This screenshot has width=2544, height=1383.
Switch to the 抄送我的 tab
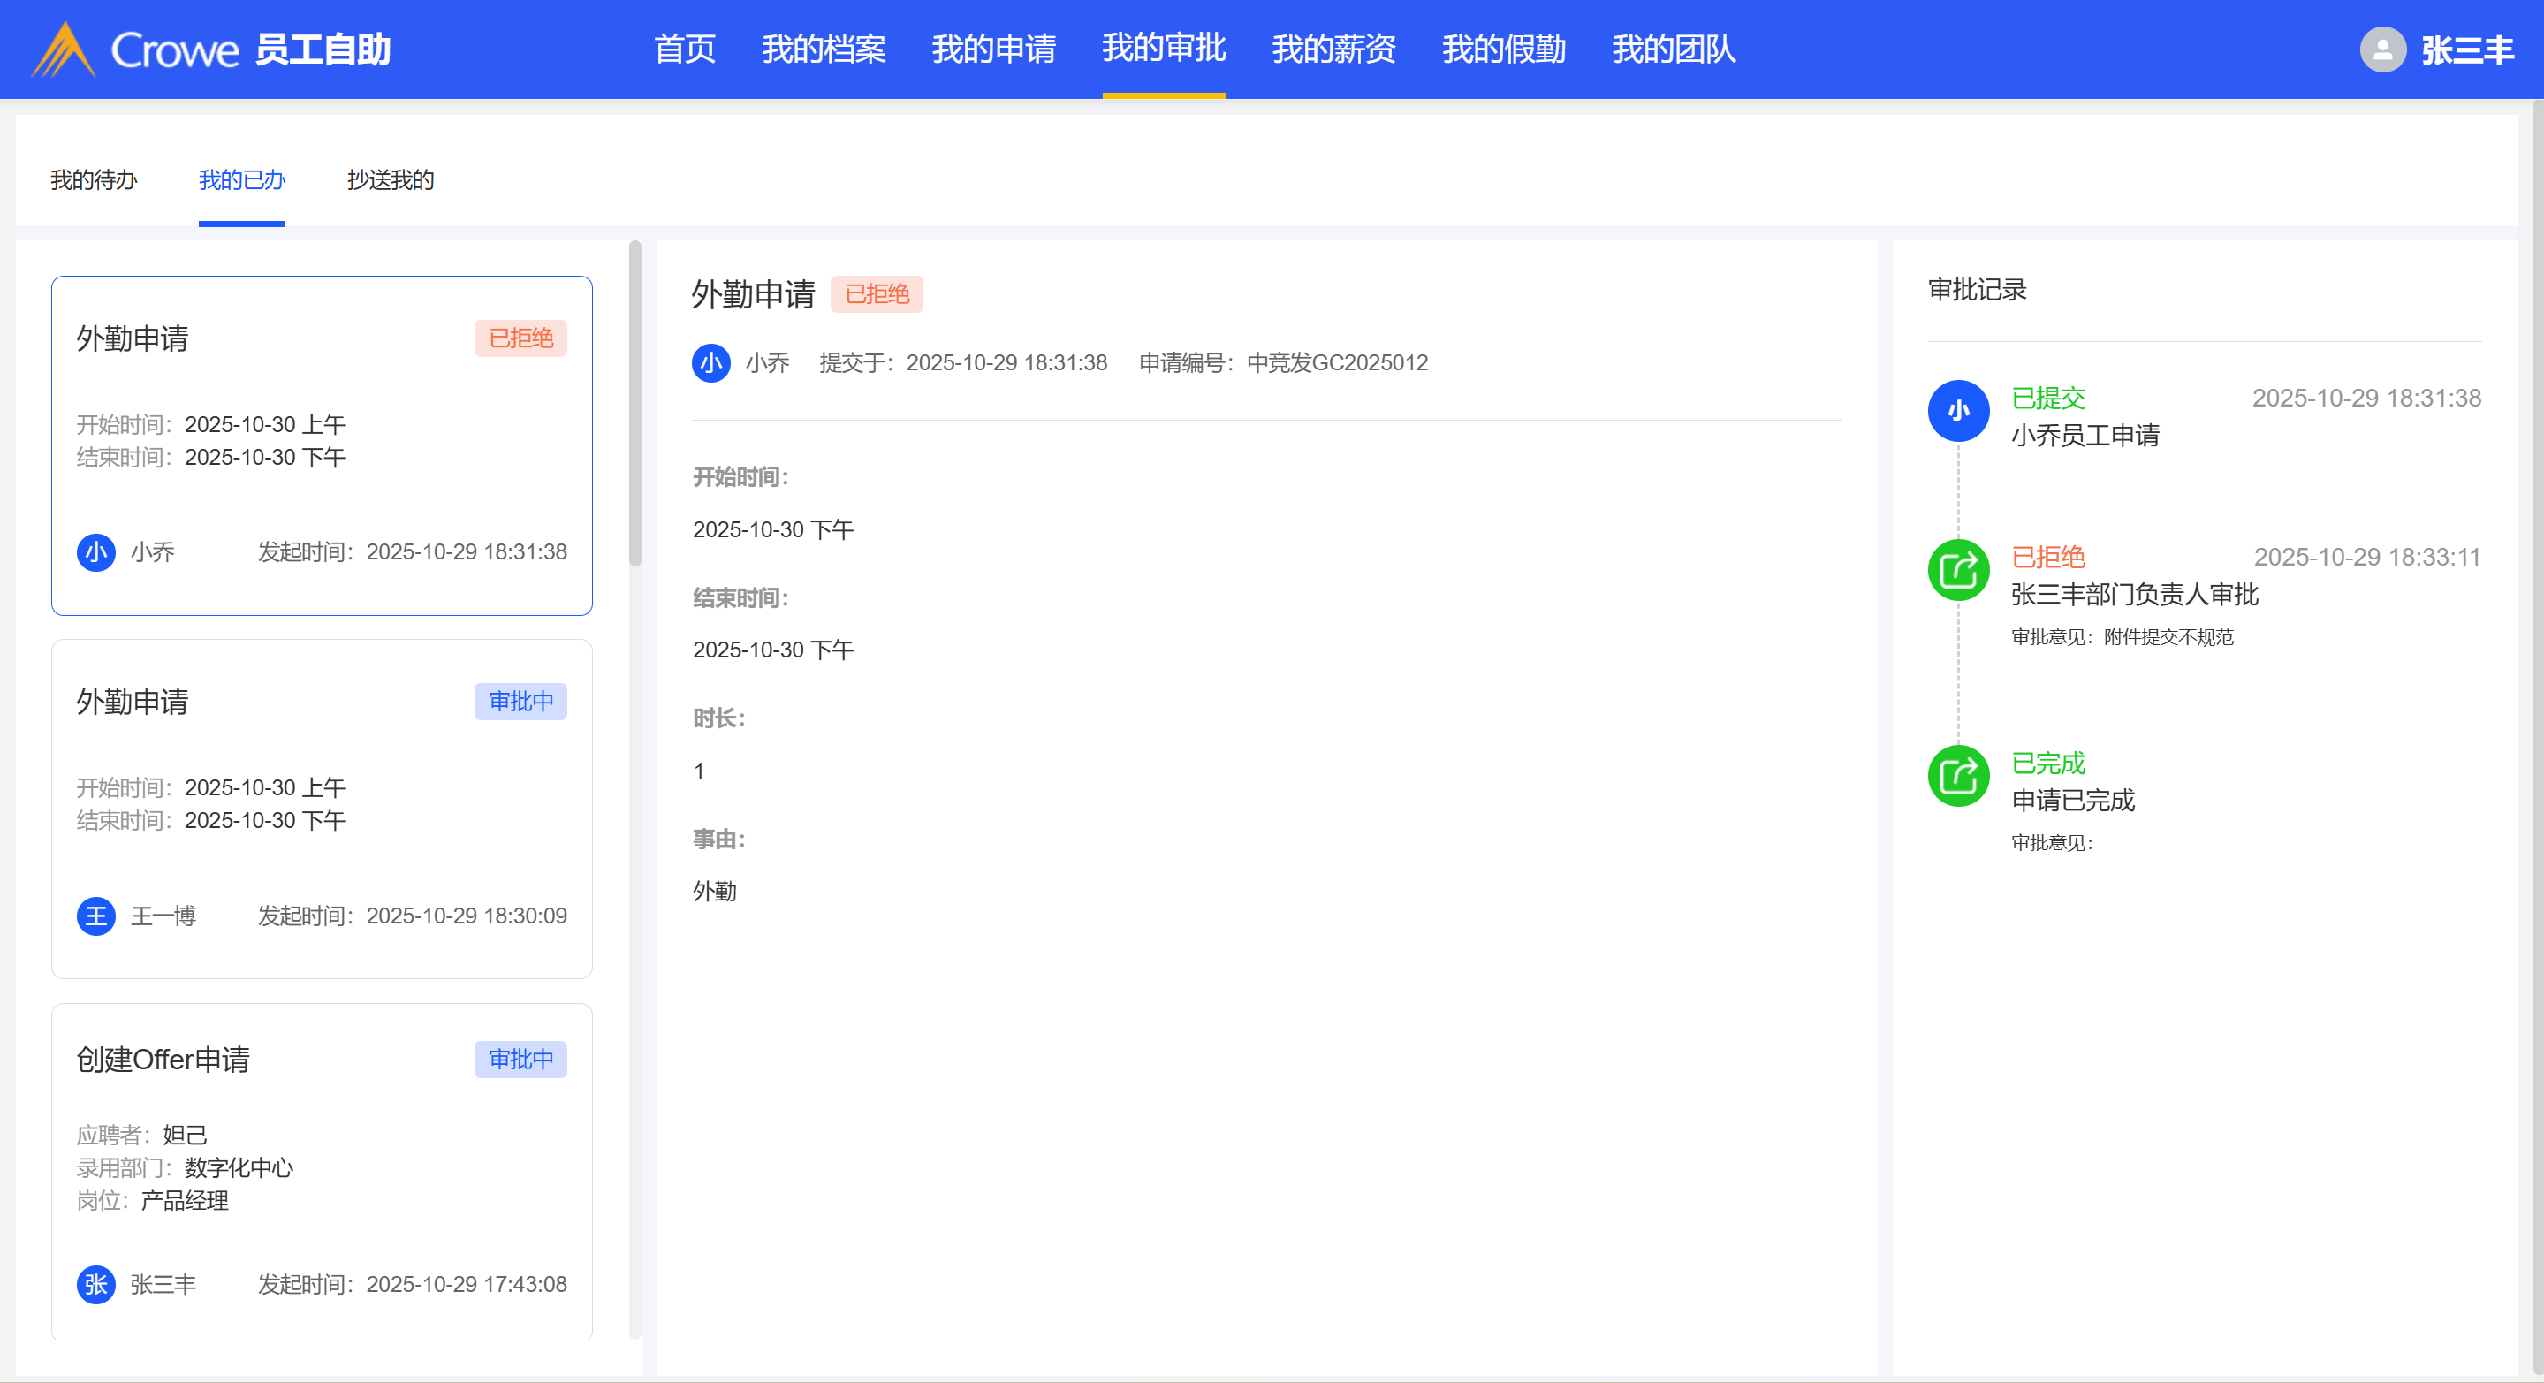pyautogui.click(x=390, y=179)
